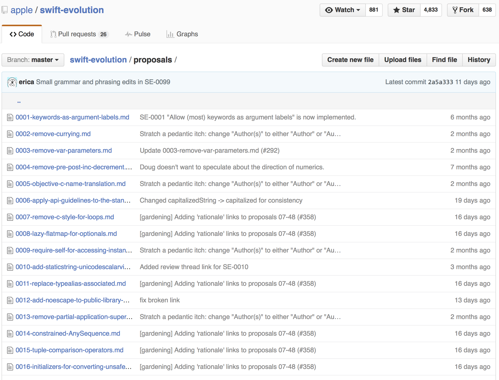Click file icon of 0007-remove-c-style-for-loops.md
Screen dimensions: 499x380
(10, 217)
